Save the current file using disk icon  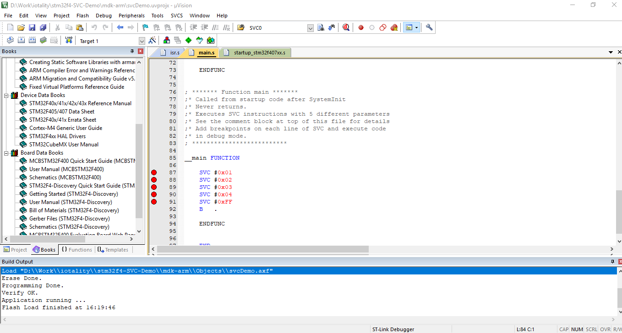click(x=32, y=27)
